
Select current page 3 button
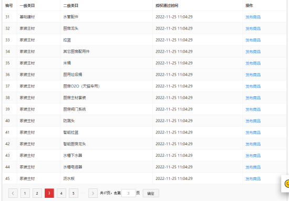pos(49,193)
